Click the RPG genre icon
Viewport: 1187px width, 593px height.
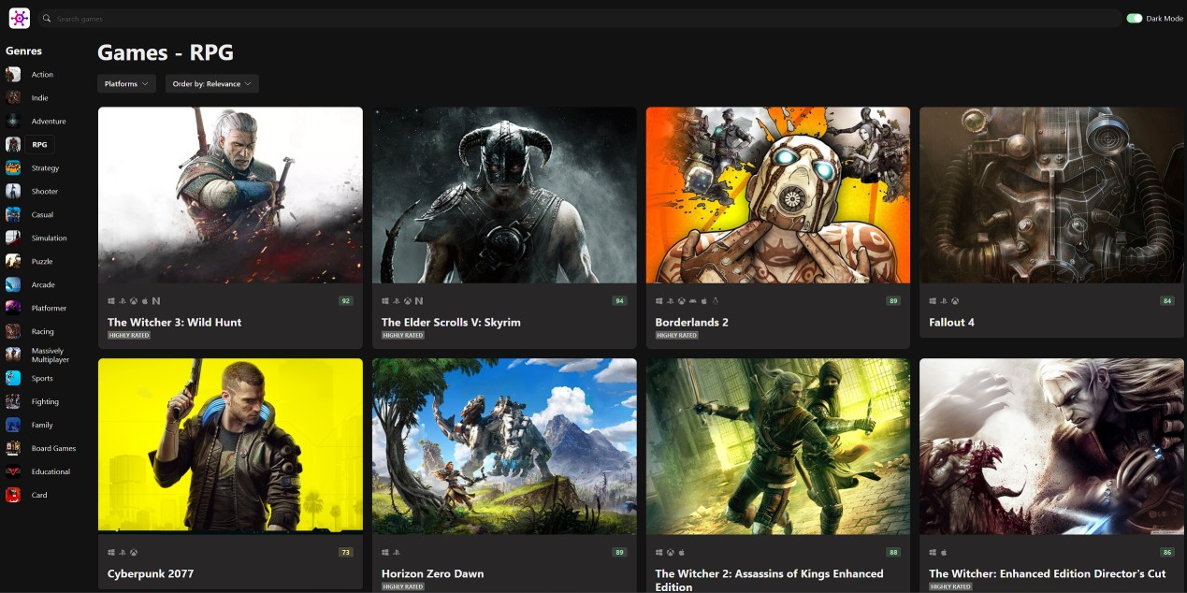click(13, 144)
